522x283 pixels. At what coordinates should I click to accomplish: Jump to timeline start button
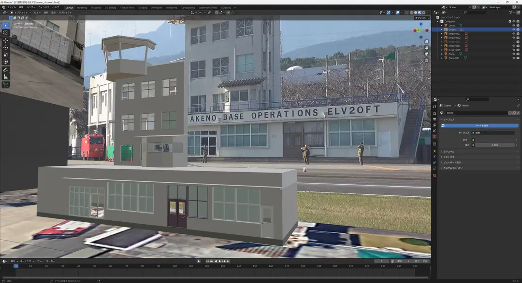click(x=207, y=261)
